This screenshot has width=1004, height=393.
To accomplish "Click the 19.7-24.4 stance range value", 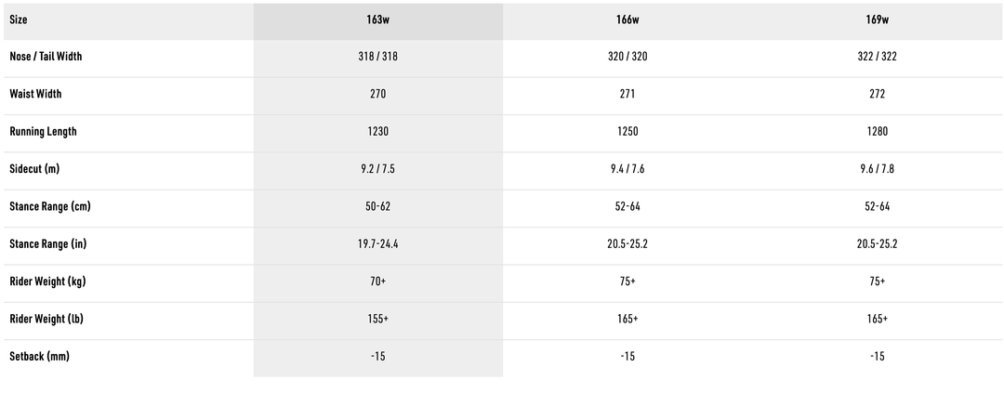I will pos(377,243).
